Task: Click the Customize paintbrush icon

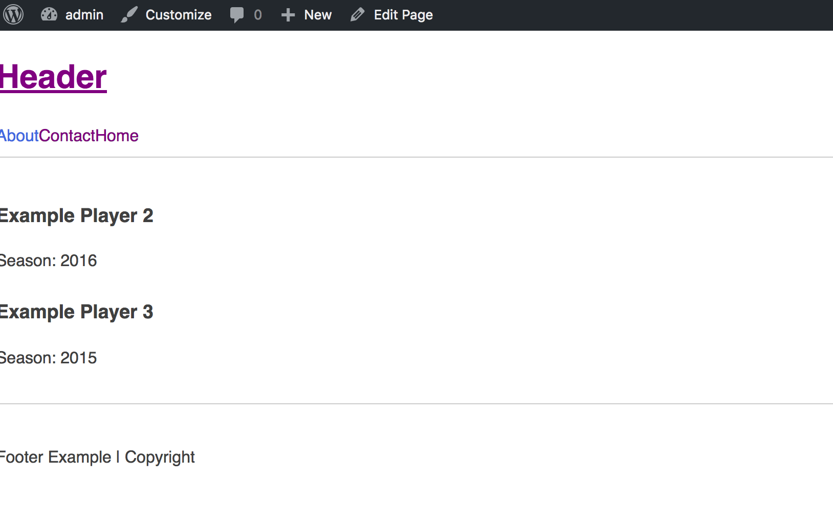Action: click(129, 15)
